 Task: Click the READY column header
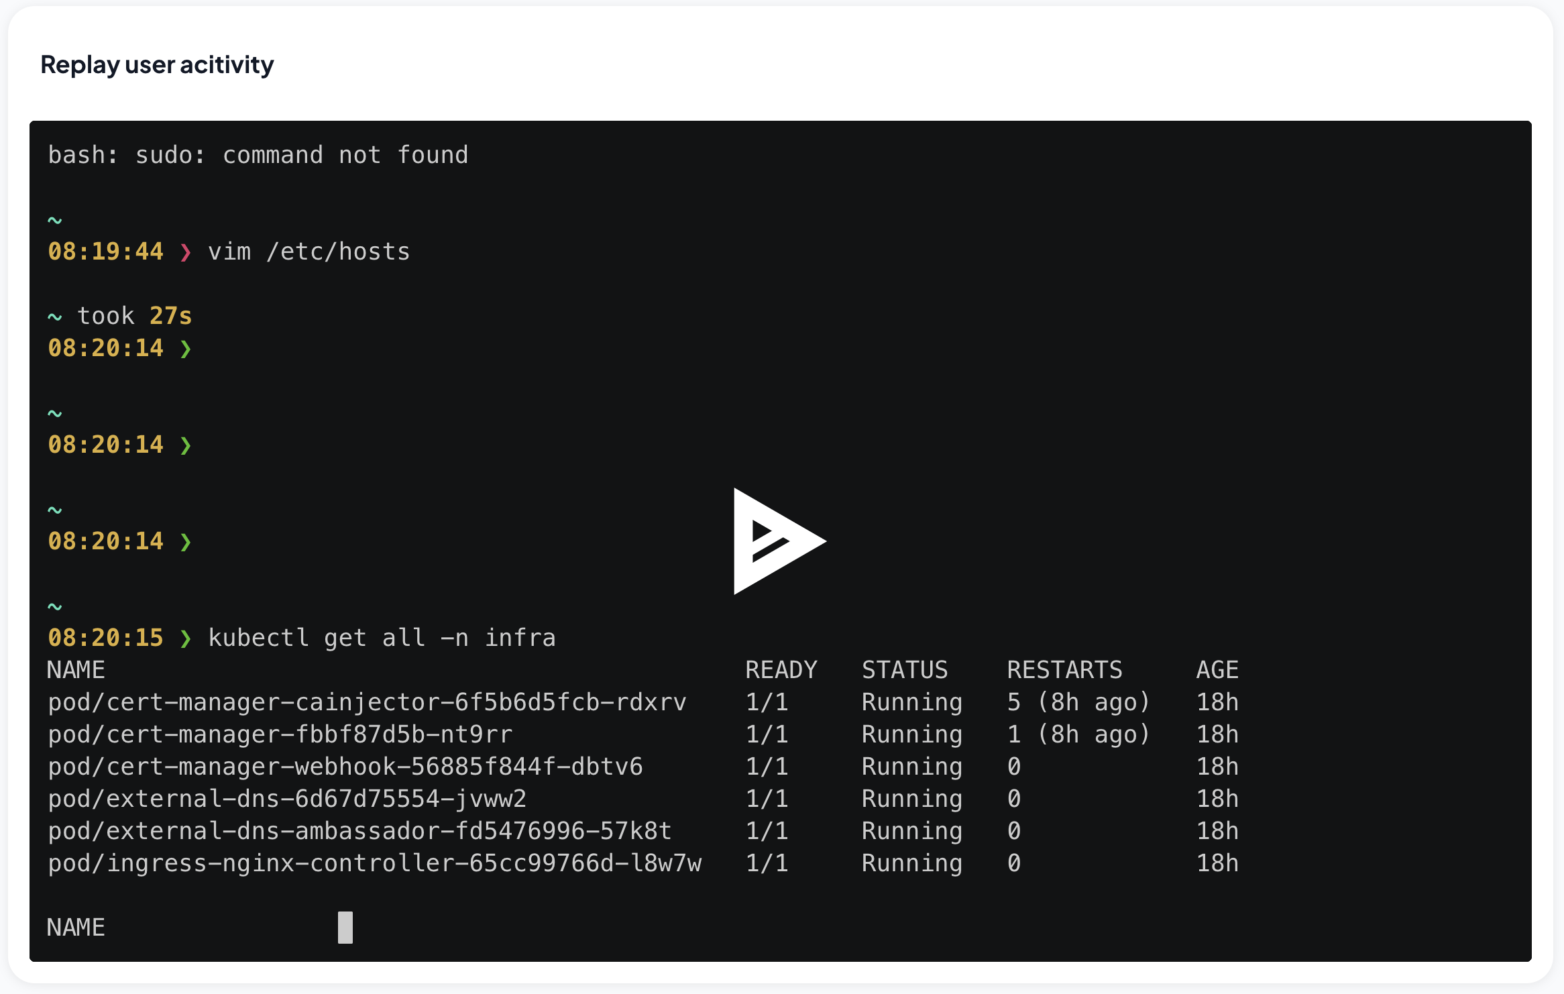[781, 669]
